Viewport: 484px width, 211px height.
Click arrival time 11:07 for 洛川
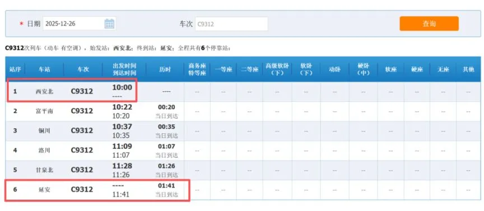click(120, 155)
